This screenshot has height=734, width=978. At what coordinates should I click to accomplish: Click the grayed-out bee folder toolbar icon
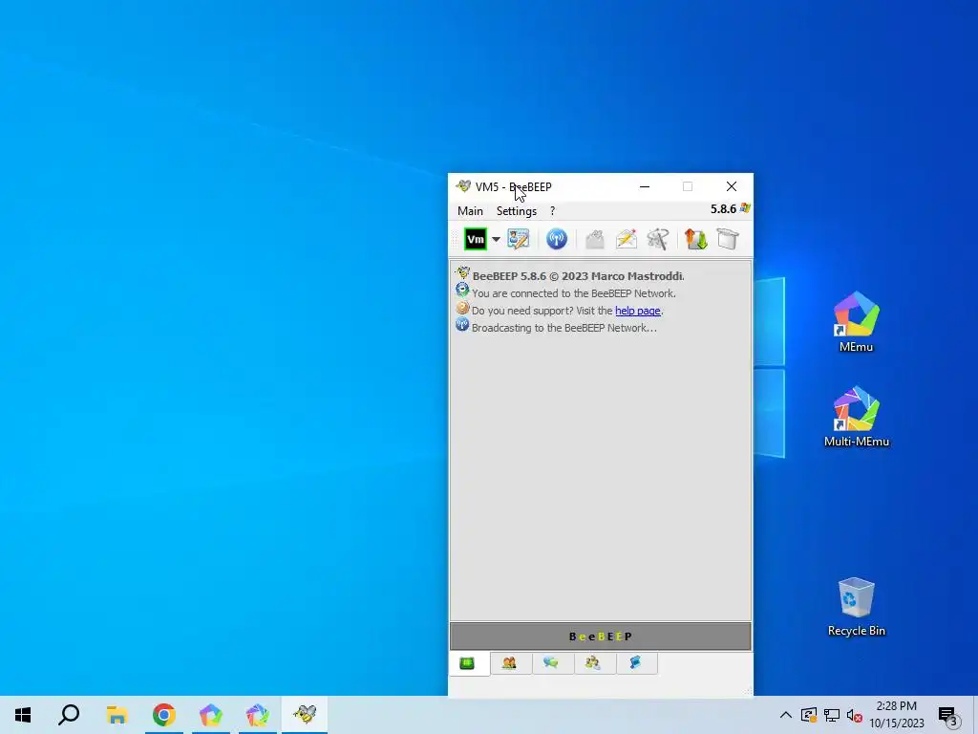(594, 239)
